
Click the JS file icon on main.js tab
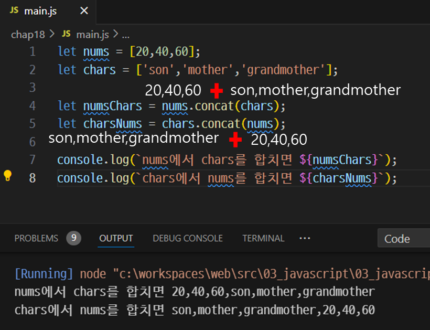click(14, 10)
